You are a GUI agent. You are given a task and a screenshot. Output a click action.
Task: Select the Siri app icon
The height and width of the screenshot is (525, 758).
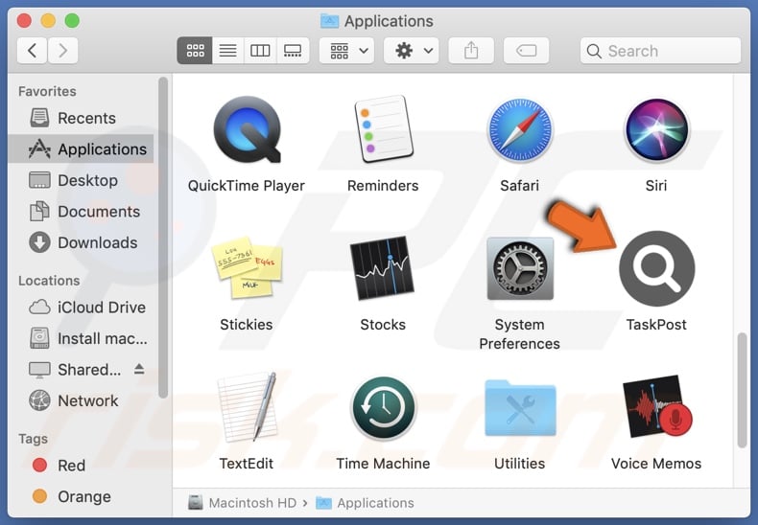pyautogui.click(x=656, y=129)
